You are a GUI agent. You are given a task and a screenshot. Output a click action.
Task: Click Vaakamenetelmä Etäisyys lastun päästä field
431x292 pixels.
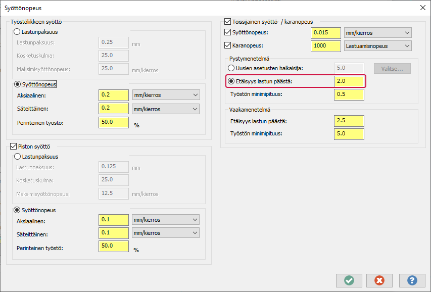[349, 121]
